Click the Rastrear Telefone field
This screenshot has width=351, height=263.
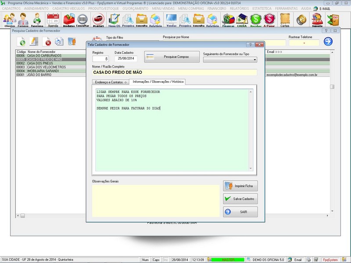click(x=304, y=43)
